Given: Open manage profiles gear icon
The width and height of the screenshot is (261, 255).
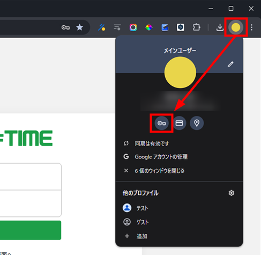Looking at the screenshot, I should click(x=232, y=193).
